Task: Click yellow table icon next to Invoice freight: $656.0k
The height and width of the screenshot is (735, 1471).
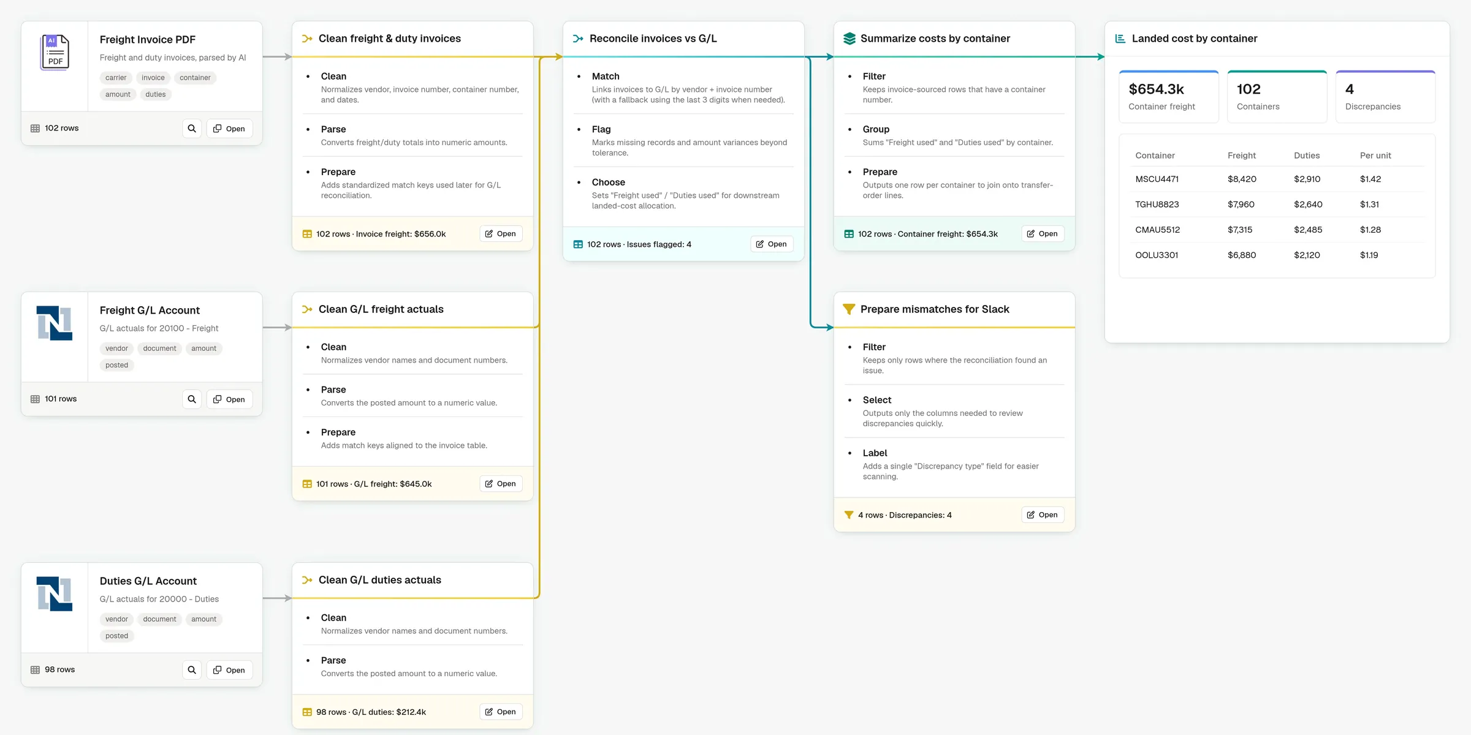Action: click(307, 234)
